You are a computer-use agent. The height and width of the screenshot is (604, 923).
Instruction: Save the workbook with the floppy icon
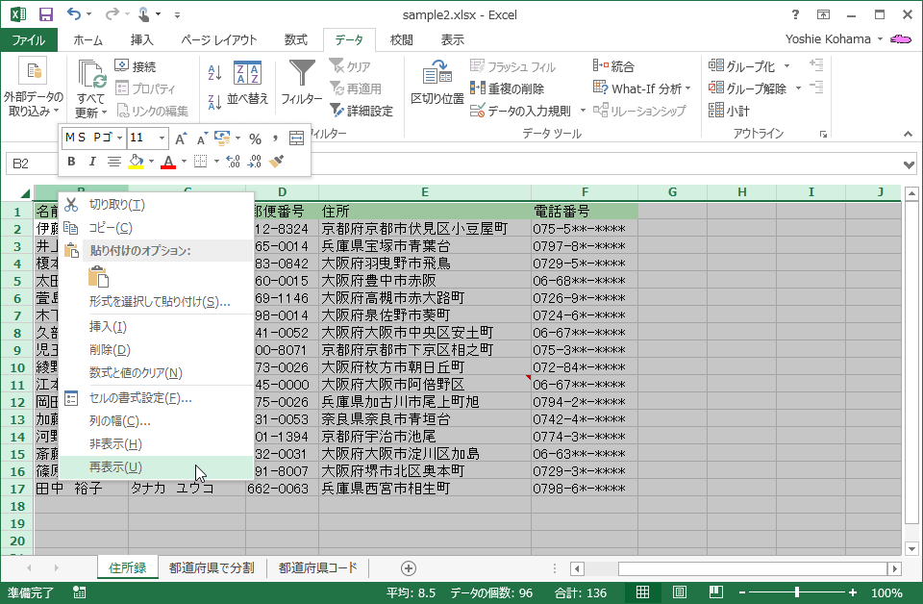click(x=45, y=14)
